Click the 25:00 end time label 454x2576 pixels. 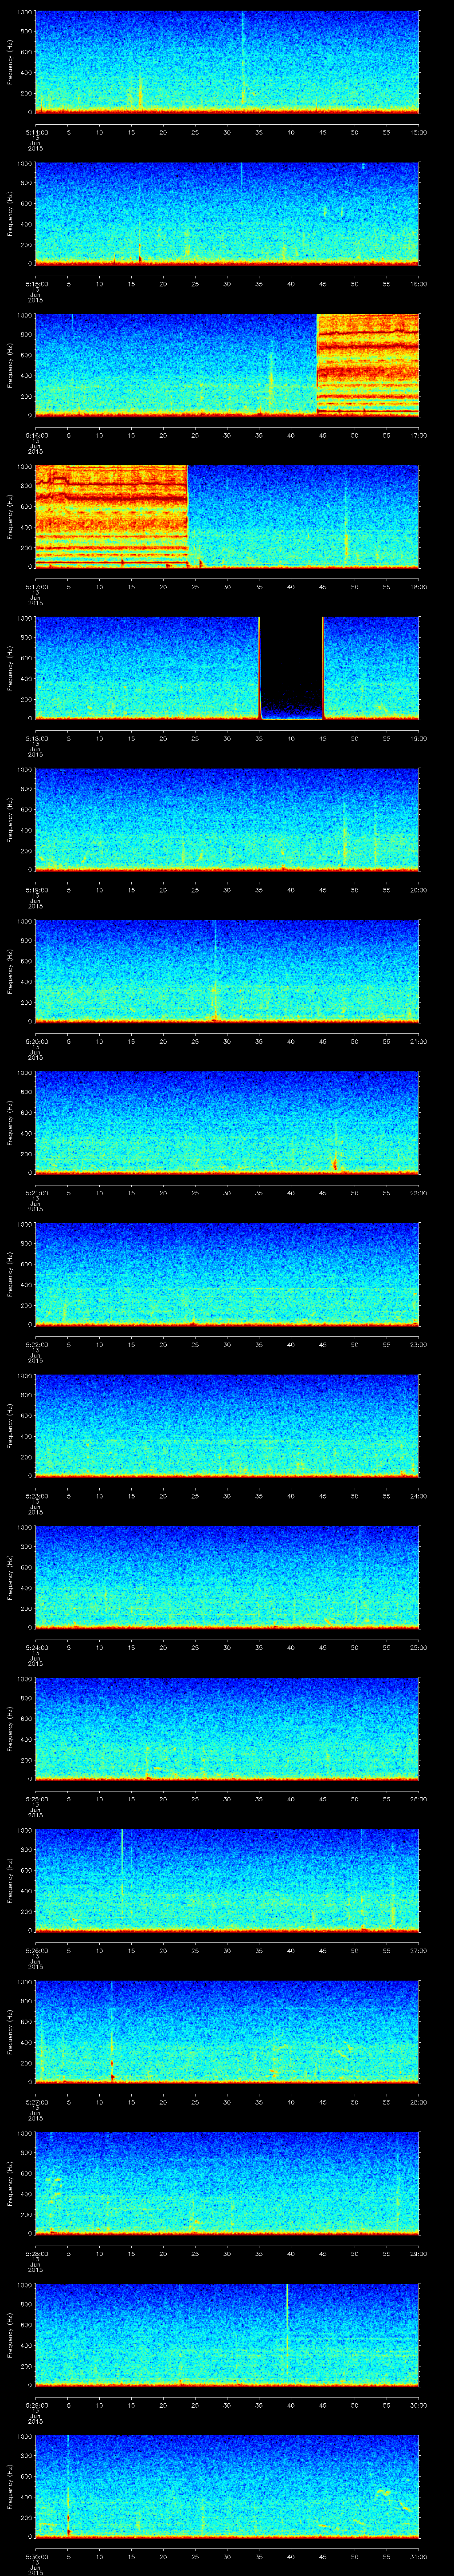(x=418, y=1647)
